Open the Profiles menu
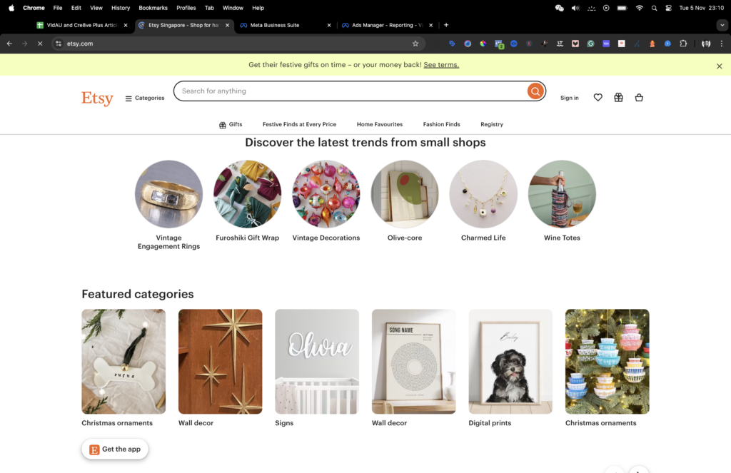 pos(186,8)
